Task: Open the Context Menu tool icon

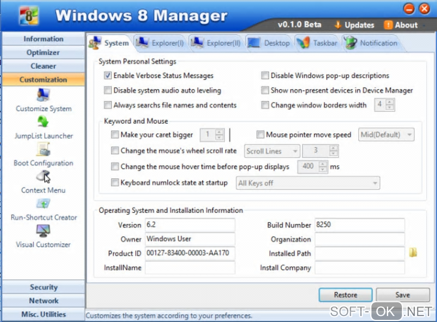Action: [43, 176]
